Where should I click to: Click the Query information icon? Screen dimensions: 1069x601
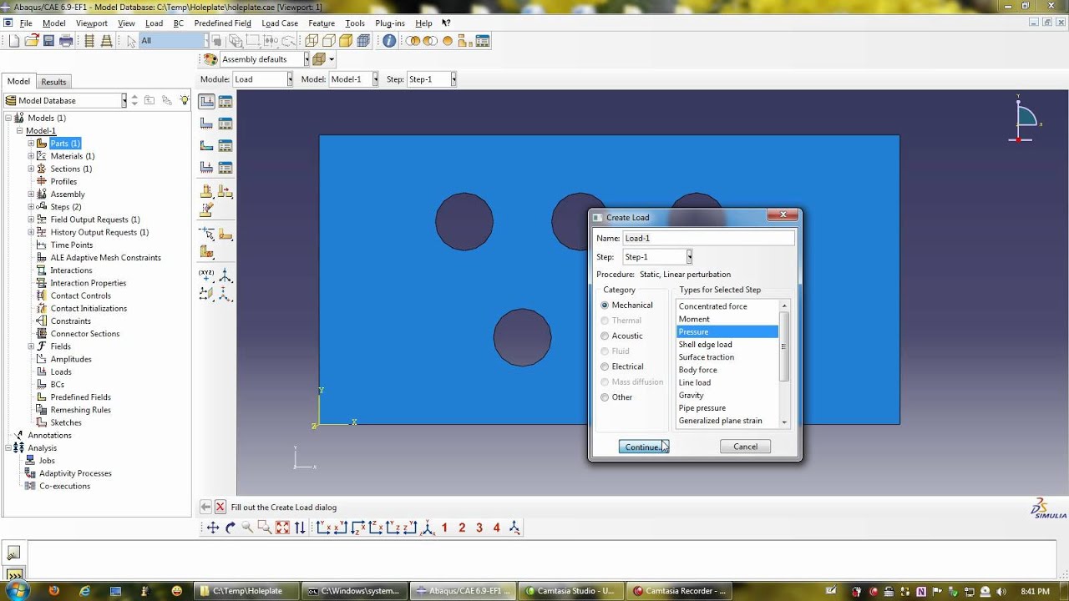[x=389, y=41]
